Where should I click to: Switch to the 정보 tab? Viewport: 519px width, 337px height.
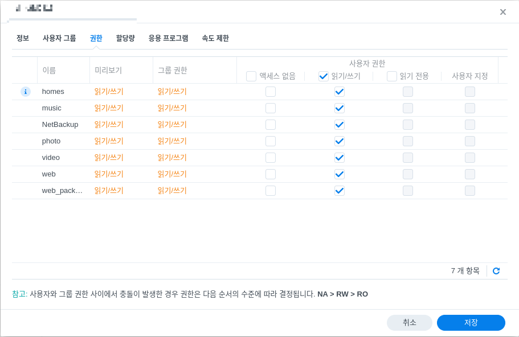coord(23,38)
